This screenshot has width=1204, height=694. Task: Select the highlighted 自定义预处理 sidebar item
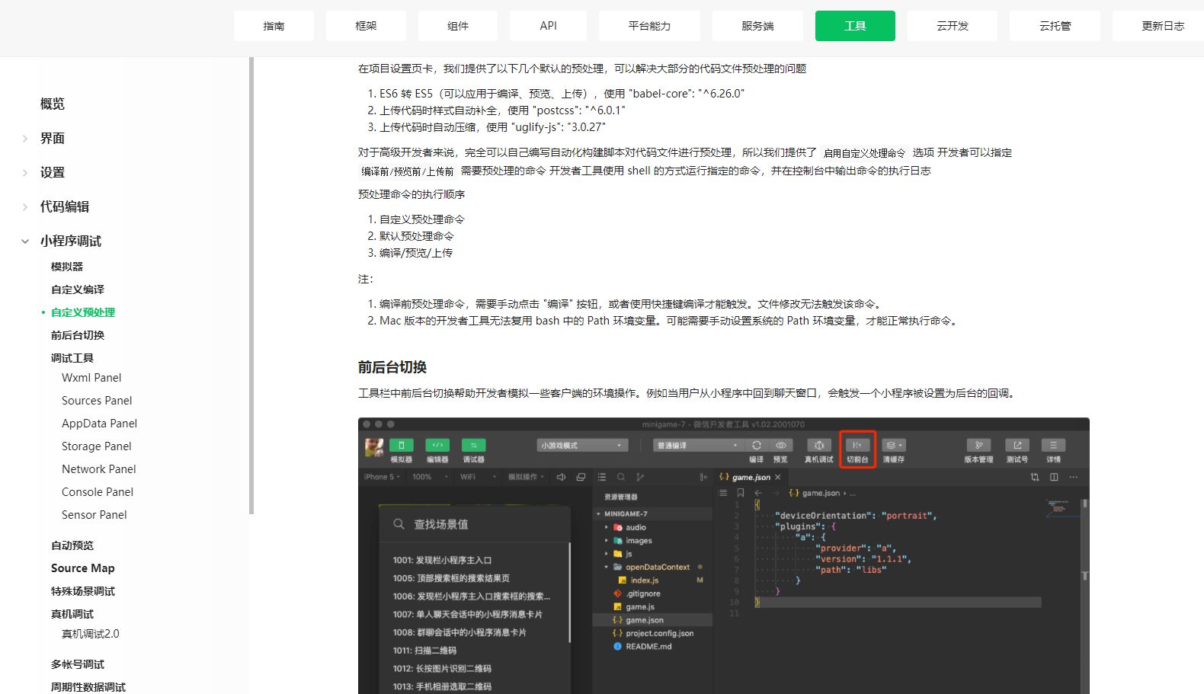[83, 312]
